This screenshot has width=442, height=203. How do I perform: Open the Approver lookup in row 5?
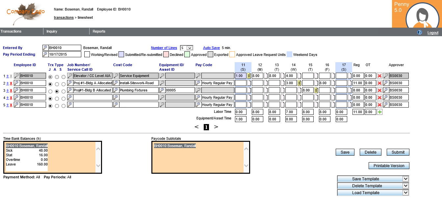386,105
